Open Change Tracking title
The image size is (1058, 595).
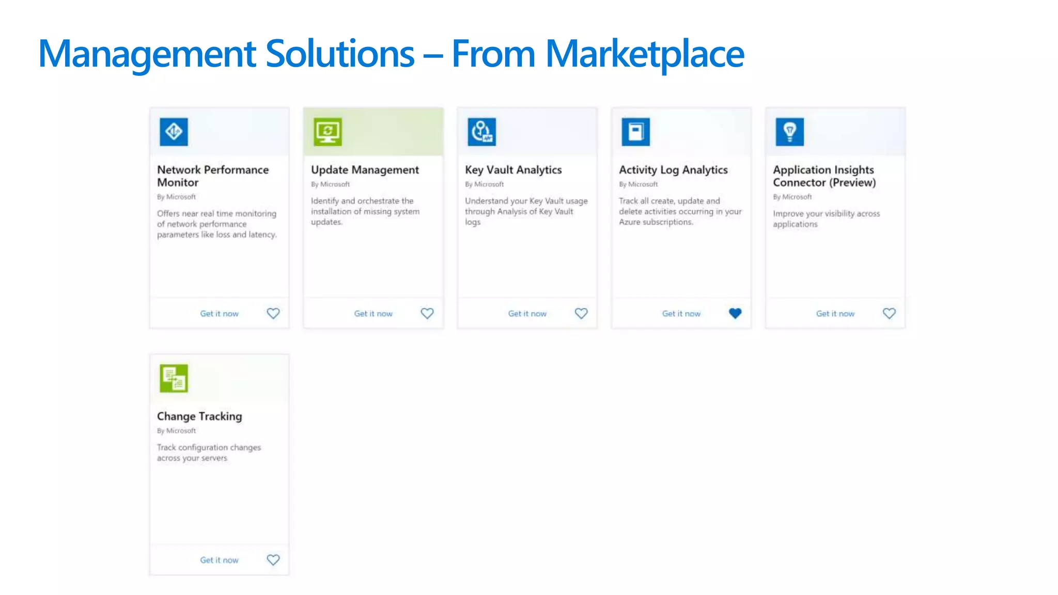coord(199,416)
